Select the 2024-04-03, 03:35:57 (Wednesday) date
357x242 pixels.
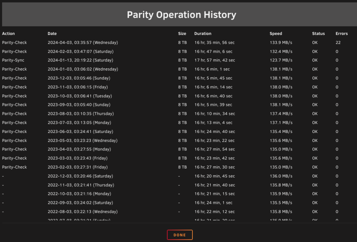pyautogui.click(x=83, y=42)
